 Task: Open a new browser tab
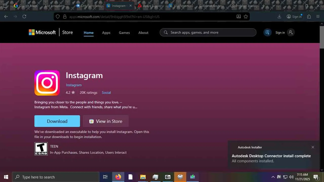[x=264, y=6]
